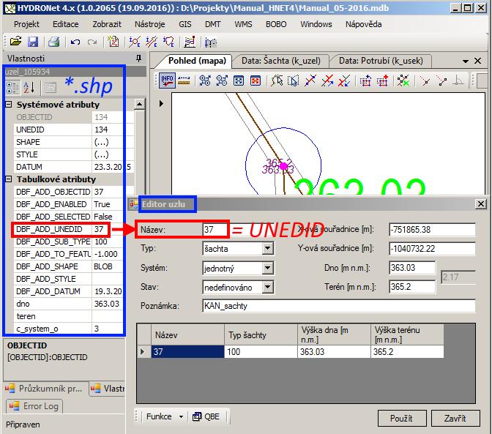Viewport: 492px width, 434px height.
Task: Zoom in on the map
Action: tap(205, 81)
